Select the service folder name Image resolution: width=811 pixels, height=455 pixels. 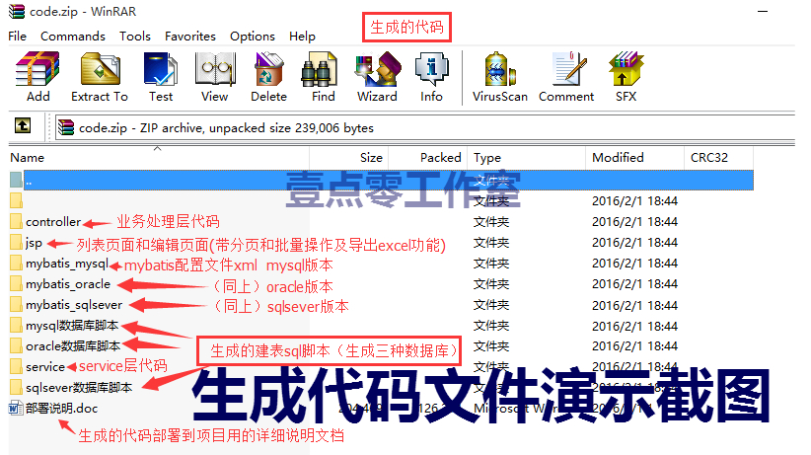click(45, 366)
